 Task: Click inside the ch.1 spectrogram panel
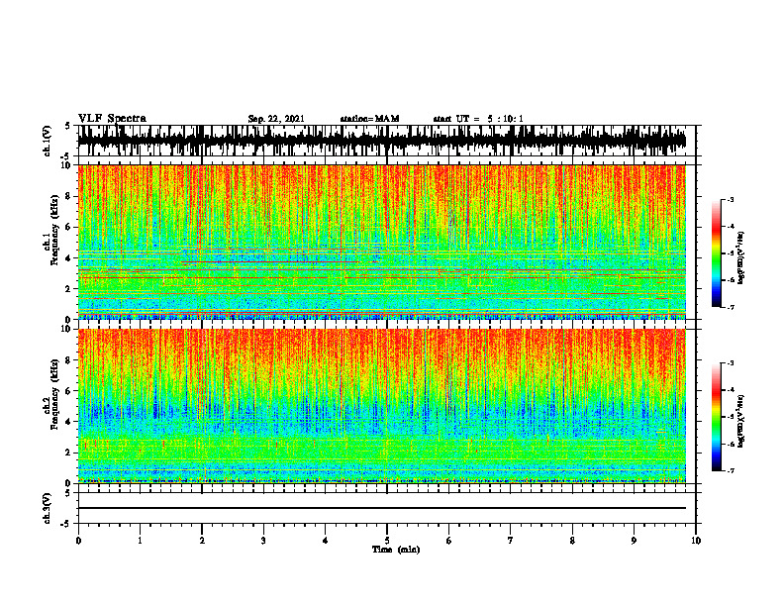381,242
